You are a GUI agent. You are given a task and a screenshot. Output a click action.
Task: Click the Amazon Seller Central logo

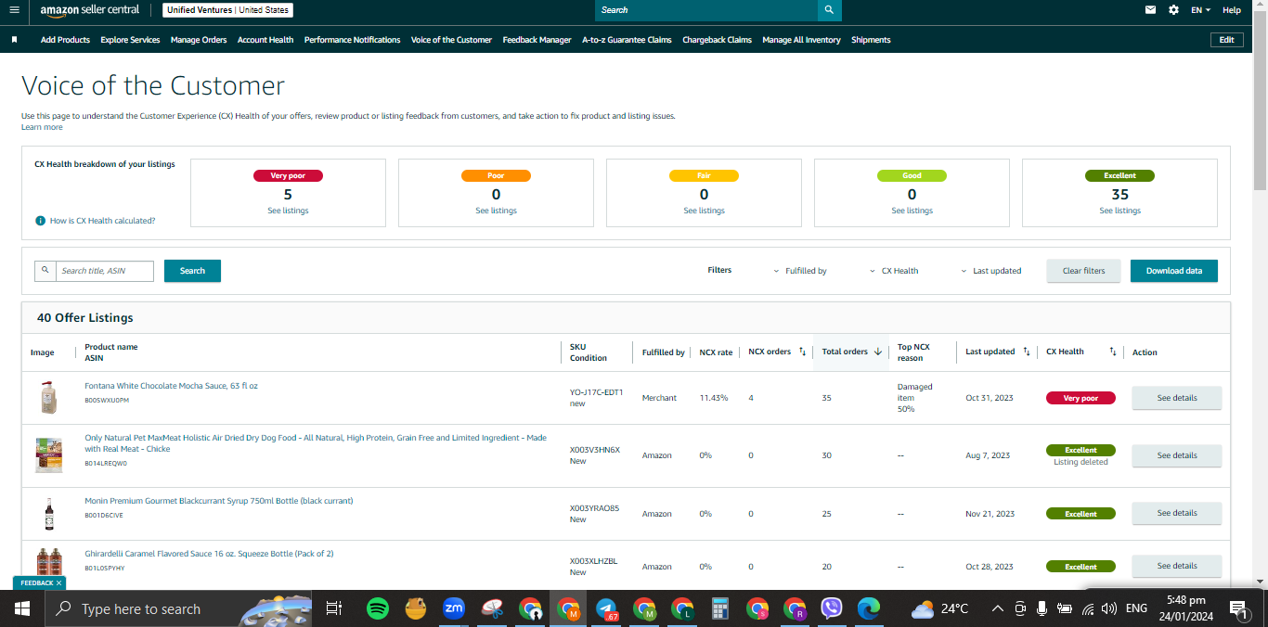click(x=89, y=10)
